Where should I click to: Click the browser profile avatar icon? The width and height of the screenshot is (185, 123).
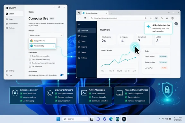[172, 18]
